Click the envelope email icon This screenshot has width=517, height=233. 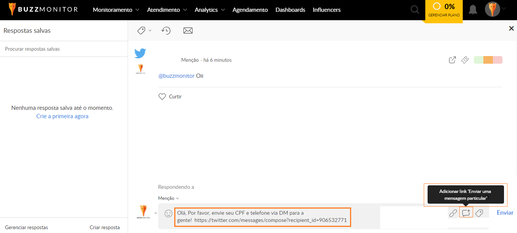(x=188, y=31)
